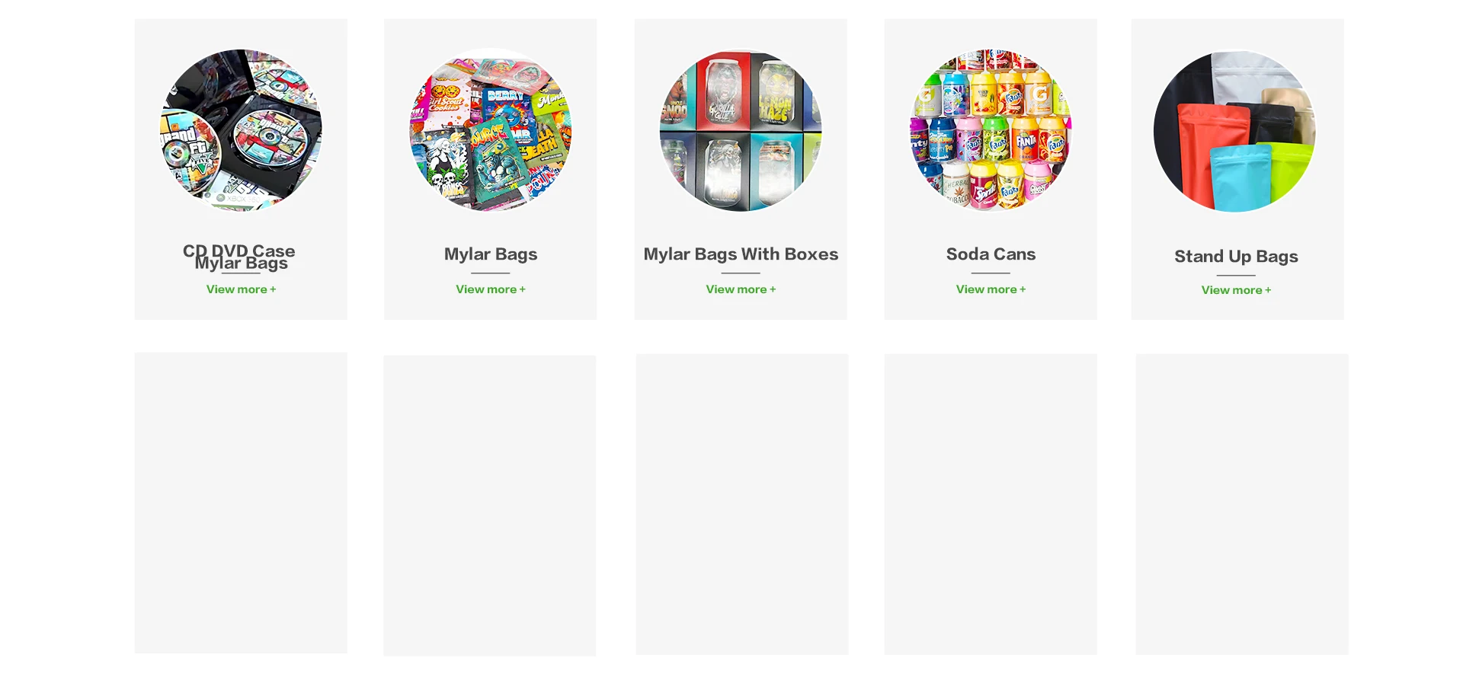
Task: Open the Mylar Bags With Boxes image
Action: pos(741,130)
